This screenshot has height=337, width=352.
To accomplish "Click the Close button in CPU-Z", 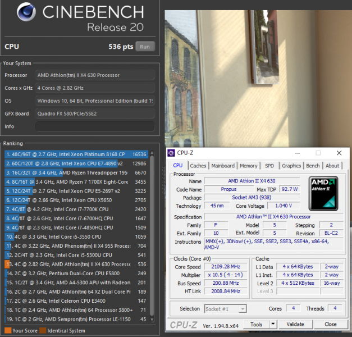I will [331, 325].
